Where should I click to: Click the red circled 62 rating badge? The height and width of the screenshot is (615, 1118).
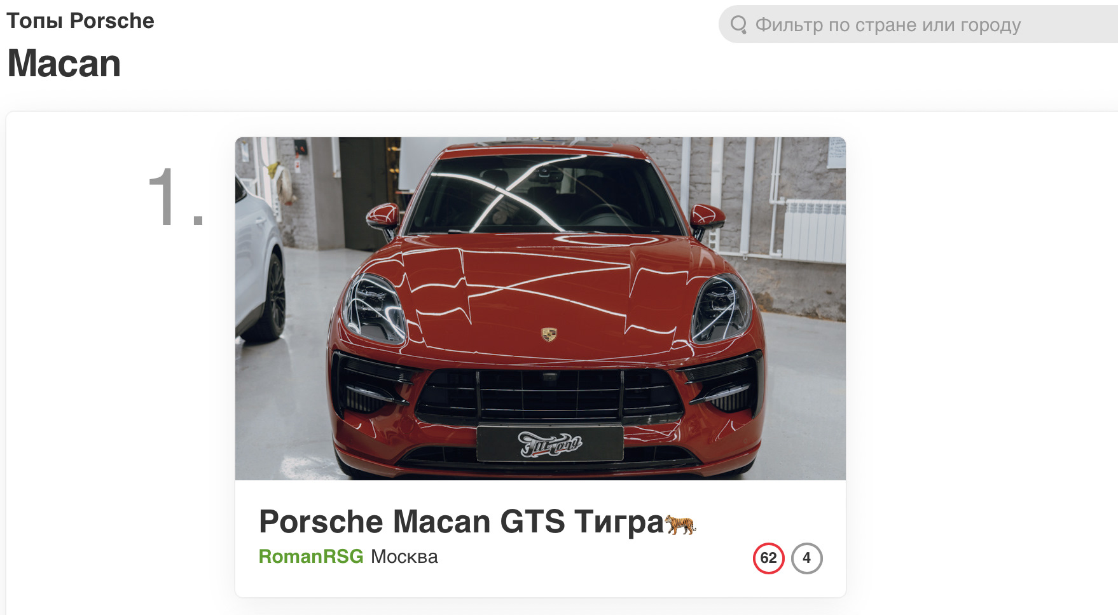tap(769, 558)
